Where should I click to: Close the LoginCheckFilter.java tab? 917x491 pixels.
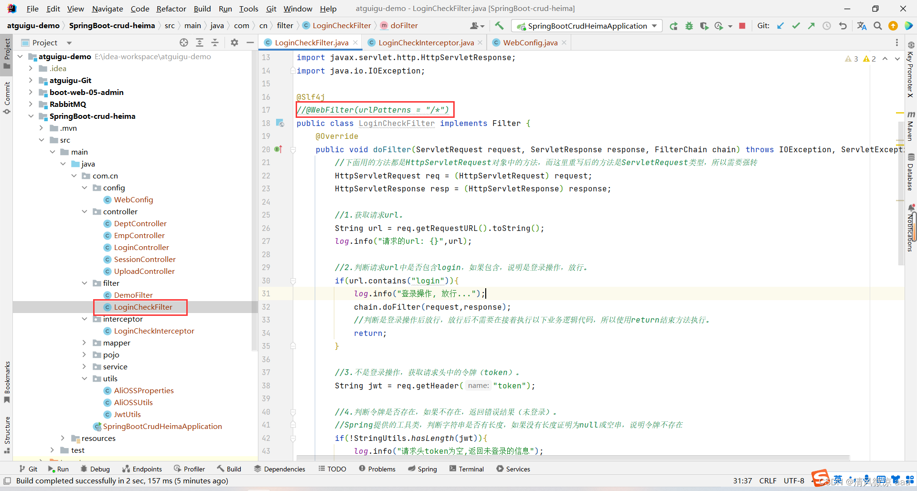coord(355,42)
